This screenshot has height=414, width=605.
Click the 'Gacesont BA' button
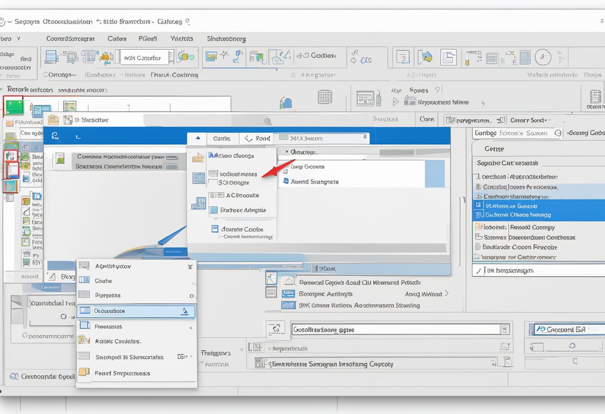click(564, 329)
